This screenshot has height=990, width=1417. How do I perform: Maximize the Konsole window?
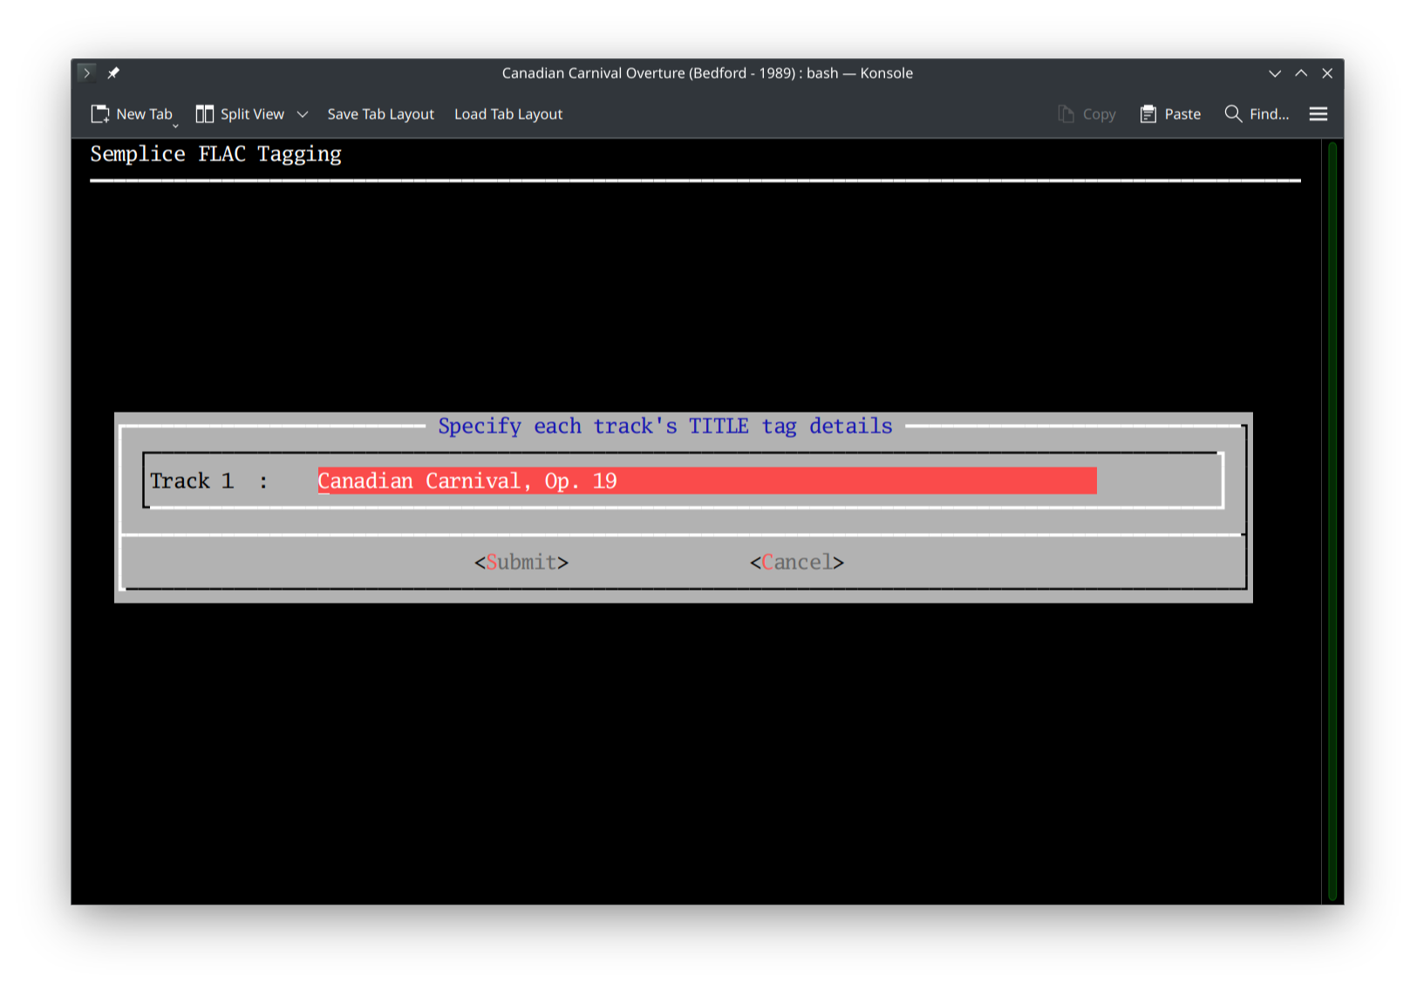tap(1300, 73)
